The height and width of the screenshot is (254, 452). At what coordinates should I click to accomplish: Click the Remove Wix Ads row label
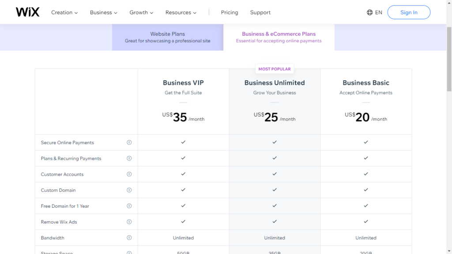point(59,222)
